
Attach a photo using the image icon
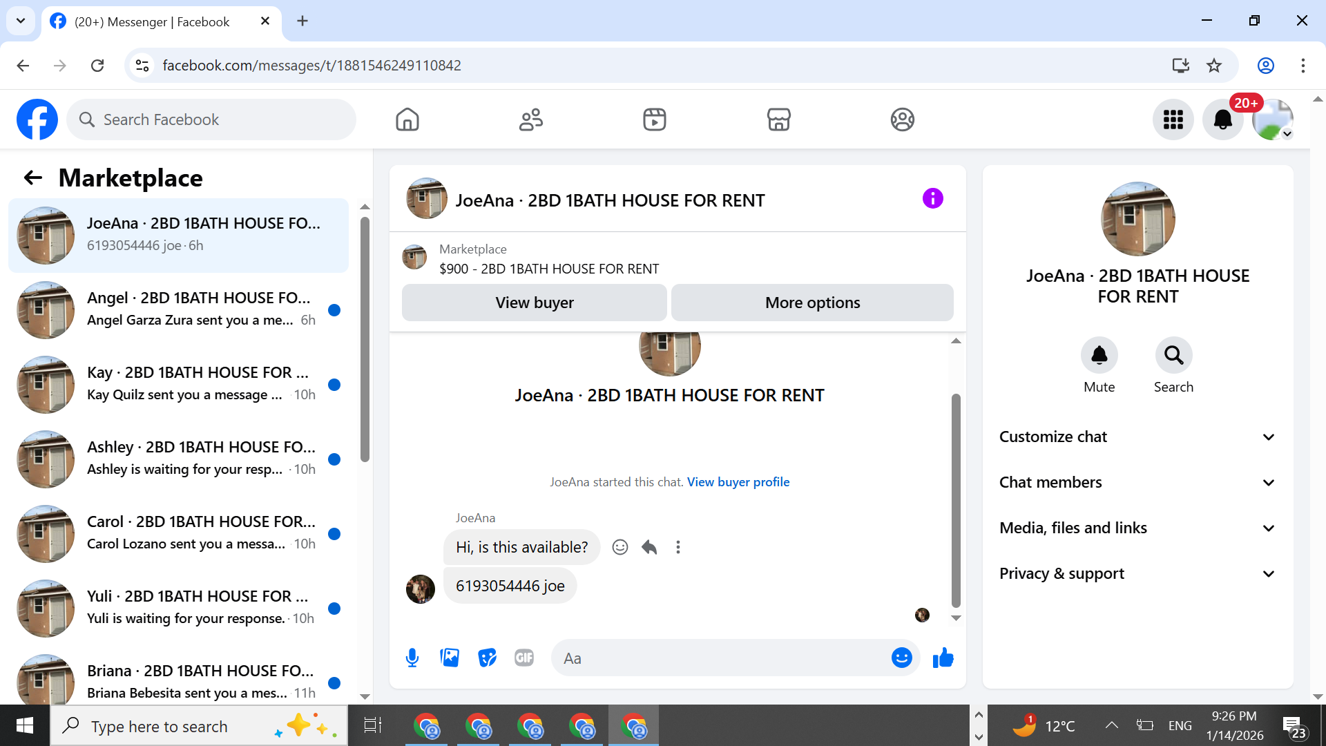coord(450,658)
